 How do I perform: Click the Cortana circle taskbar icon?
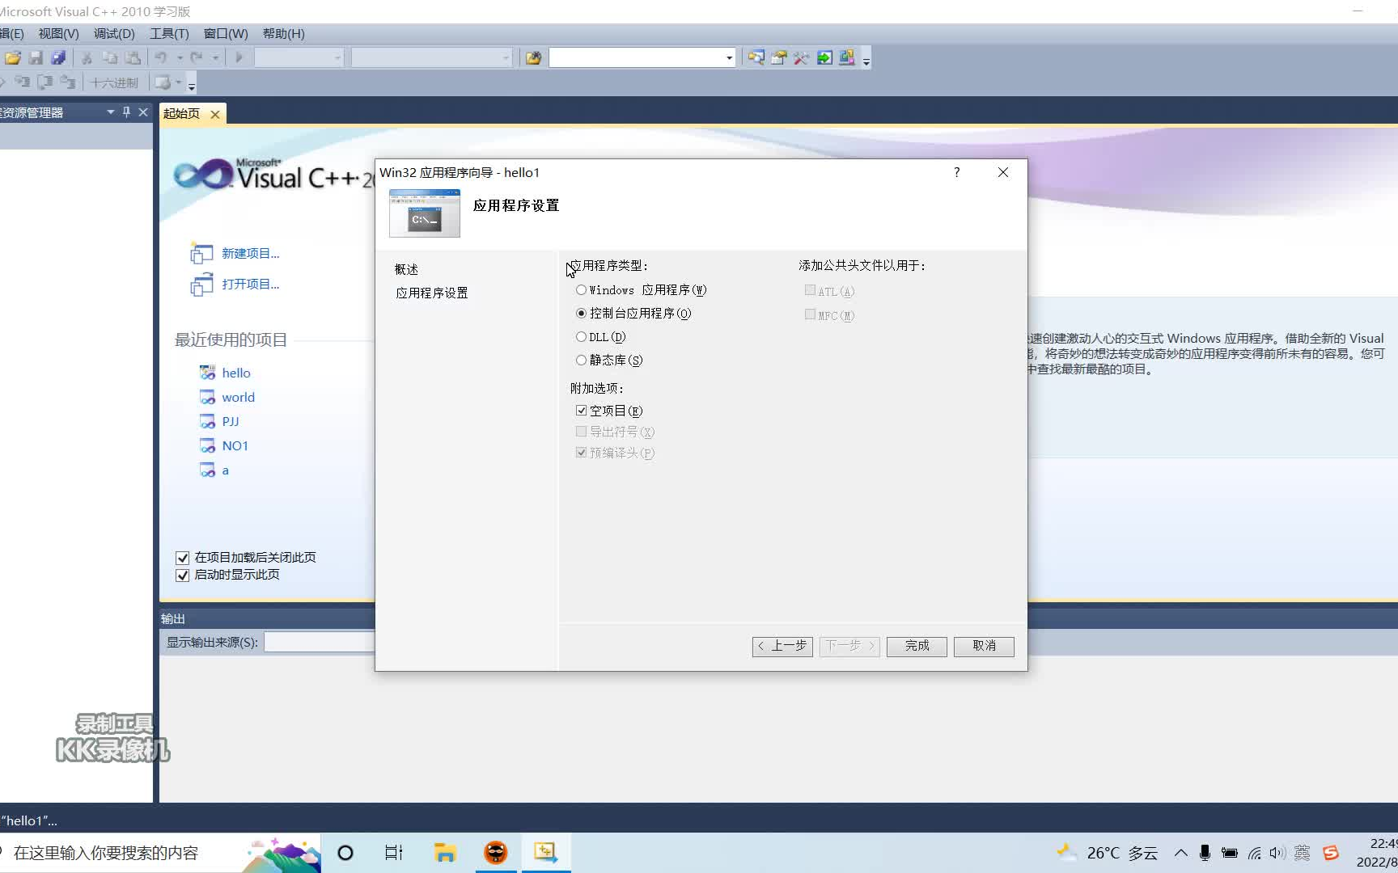point(345,853)
